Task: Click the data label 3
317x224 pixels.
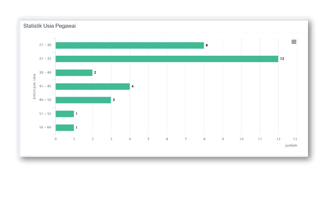Action: click(x=114, y=100)
